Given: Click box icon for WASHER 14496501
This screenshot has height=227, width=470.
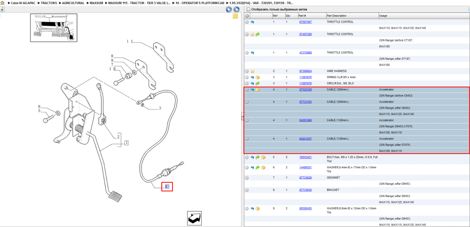Looking at the screenshot, I should [x=263, y=167].
